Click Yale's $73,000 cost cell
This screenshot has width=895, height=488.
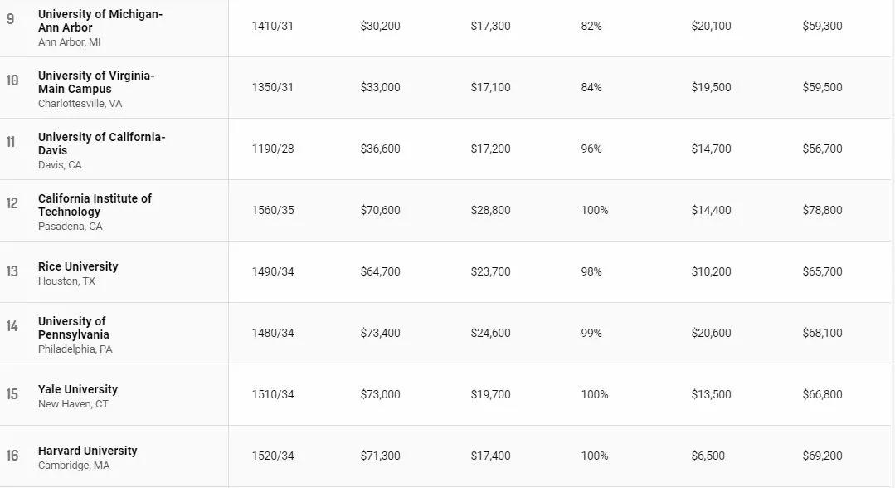[380, 394]
